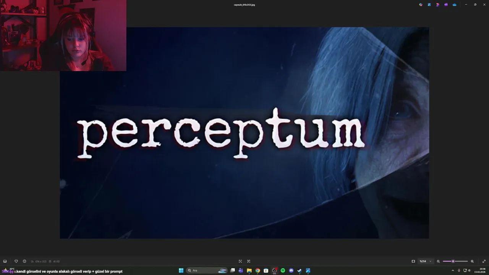Launch Google Chrome from taskbar

pos(257,270)
